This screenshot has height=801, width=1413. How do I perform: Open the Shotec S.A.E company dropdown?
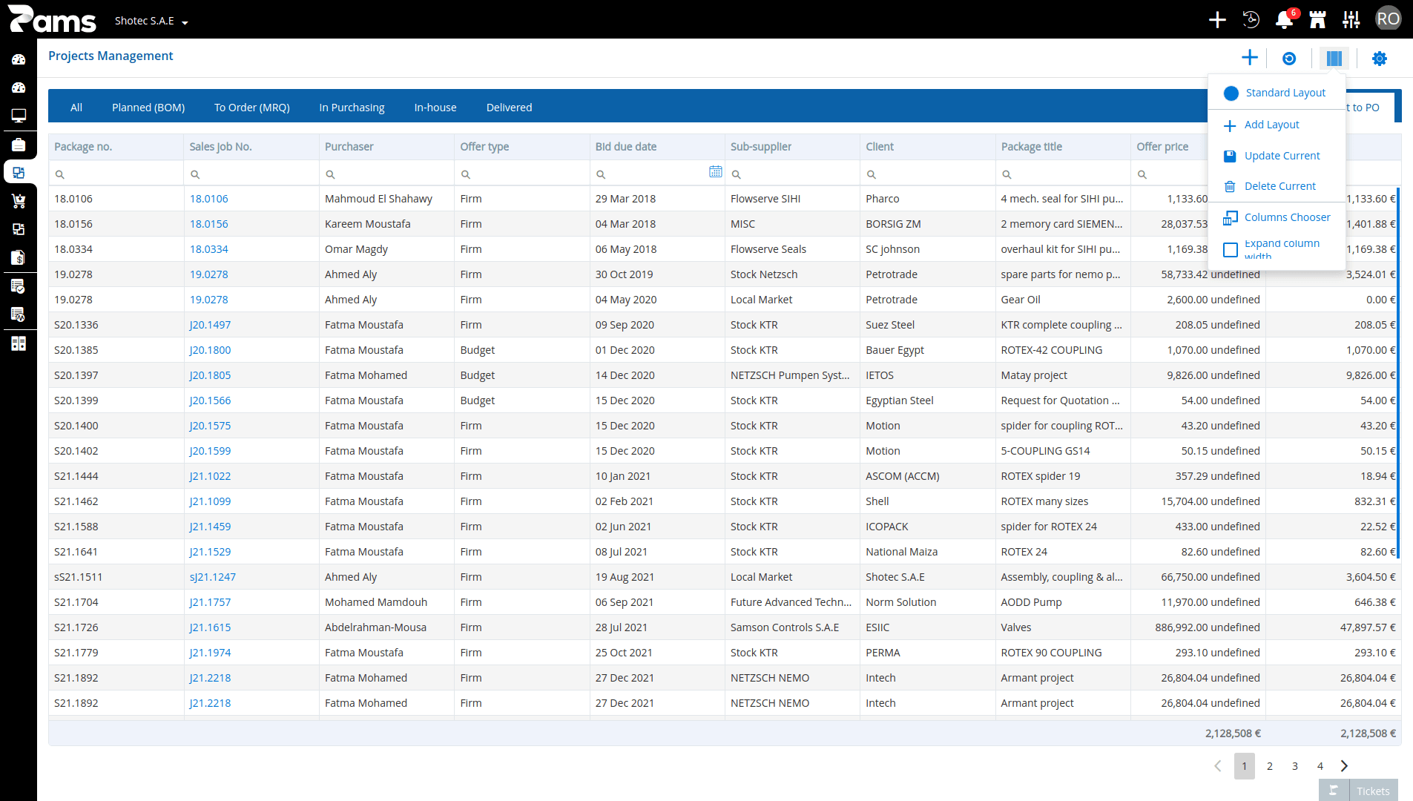point(151,21)
